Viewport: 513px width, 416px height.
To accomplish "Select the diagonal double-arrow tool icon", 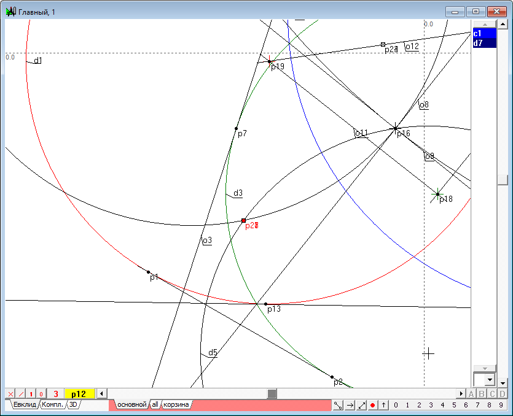I will [361, 405].
